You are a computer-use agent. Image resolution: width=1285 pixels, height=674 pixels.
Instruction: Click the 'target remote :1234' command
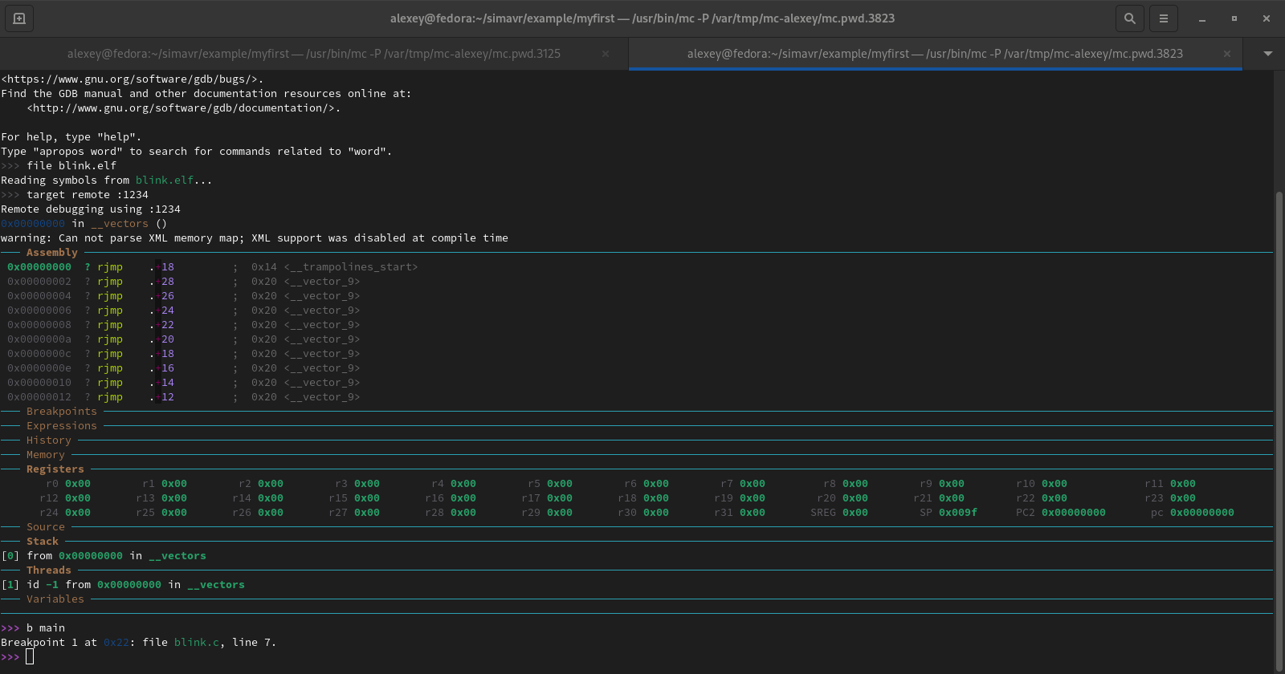click(x=88, y=195)
